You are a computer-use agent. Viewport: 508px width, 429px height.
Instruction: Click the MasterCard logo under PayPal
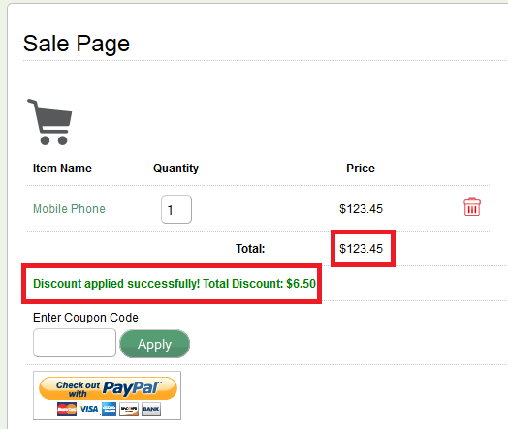pyautogui.click(x=67, y=410)
